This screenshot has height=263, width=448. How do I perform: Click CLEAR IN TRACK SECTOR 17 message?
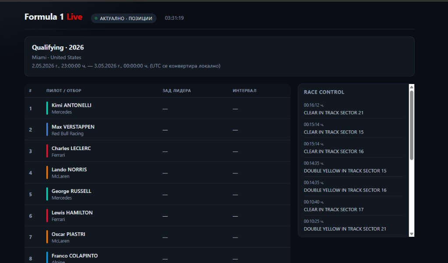click(333, 210)
